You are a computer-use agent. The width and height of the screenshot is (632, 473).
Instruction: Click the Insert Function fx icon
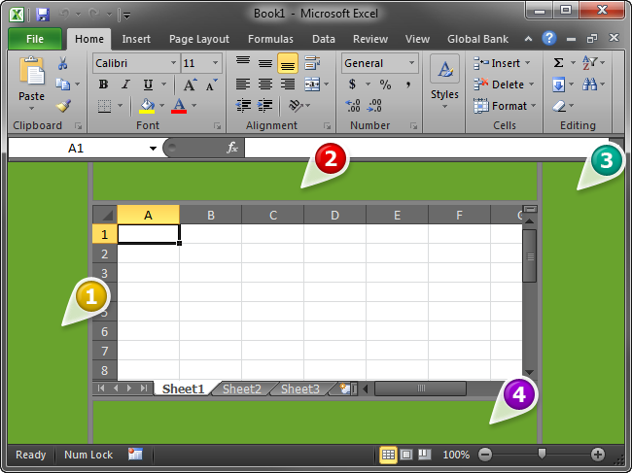[x=232, y=148]
